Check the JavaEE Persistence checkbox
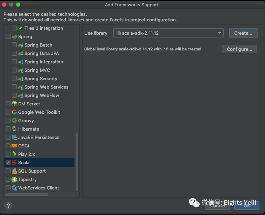 [x=8, y=137]
